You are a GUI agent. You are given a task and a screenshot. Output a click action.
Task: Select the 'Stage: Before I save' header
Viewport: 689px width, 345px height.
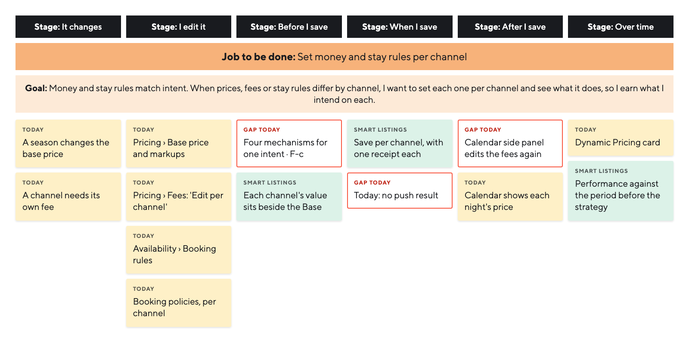click(289, 27)
